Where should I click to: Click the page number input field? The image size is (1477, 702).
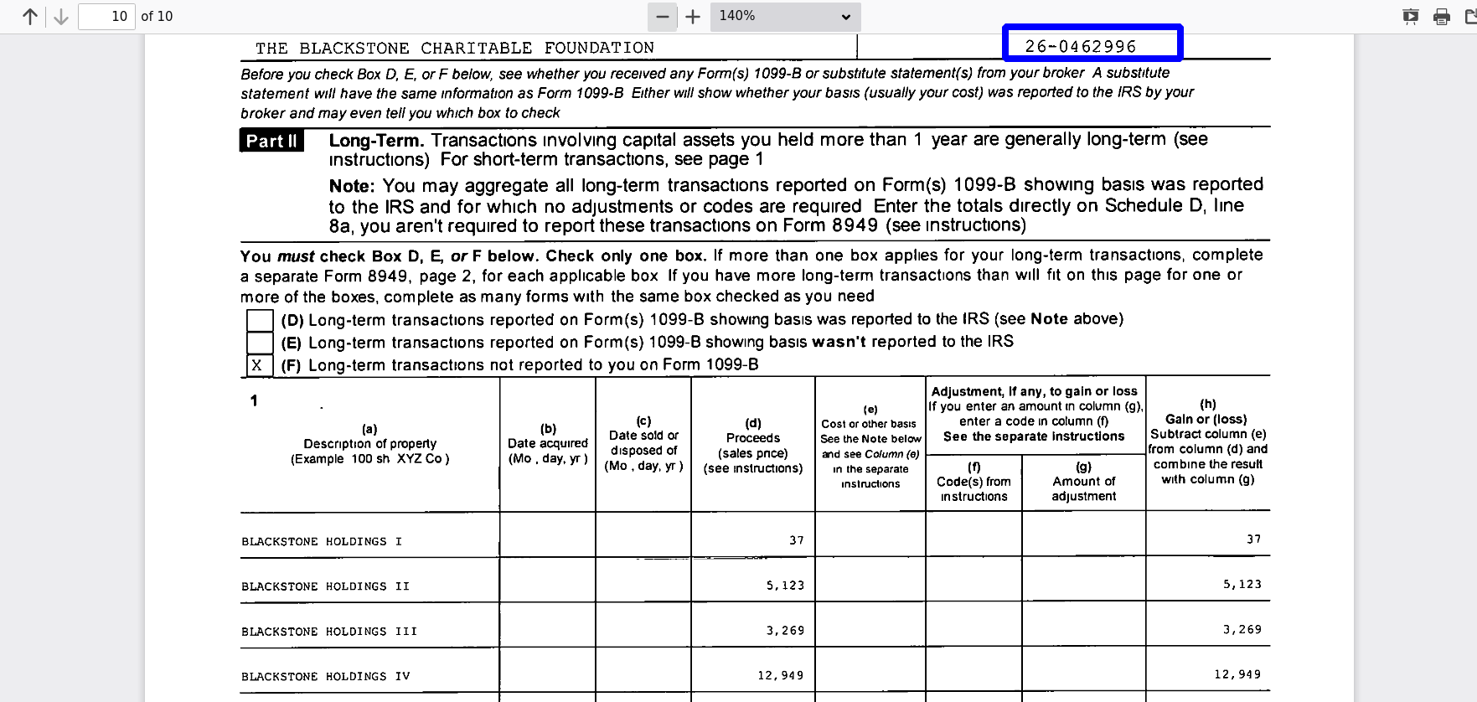click(x=106, y=16)
